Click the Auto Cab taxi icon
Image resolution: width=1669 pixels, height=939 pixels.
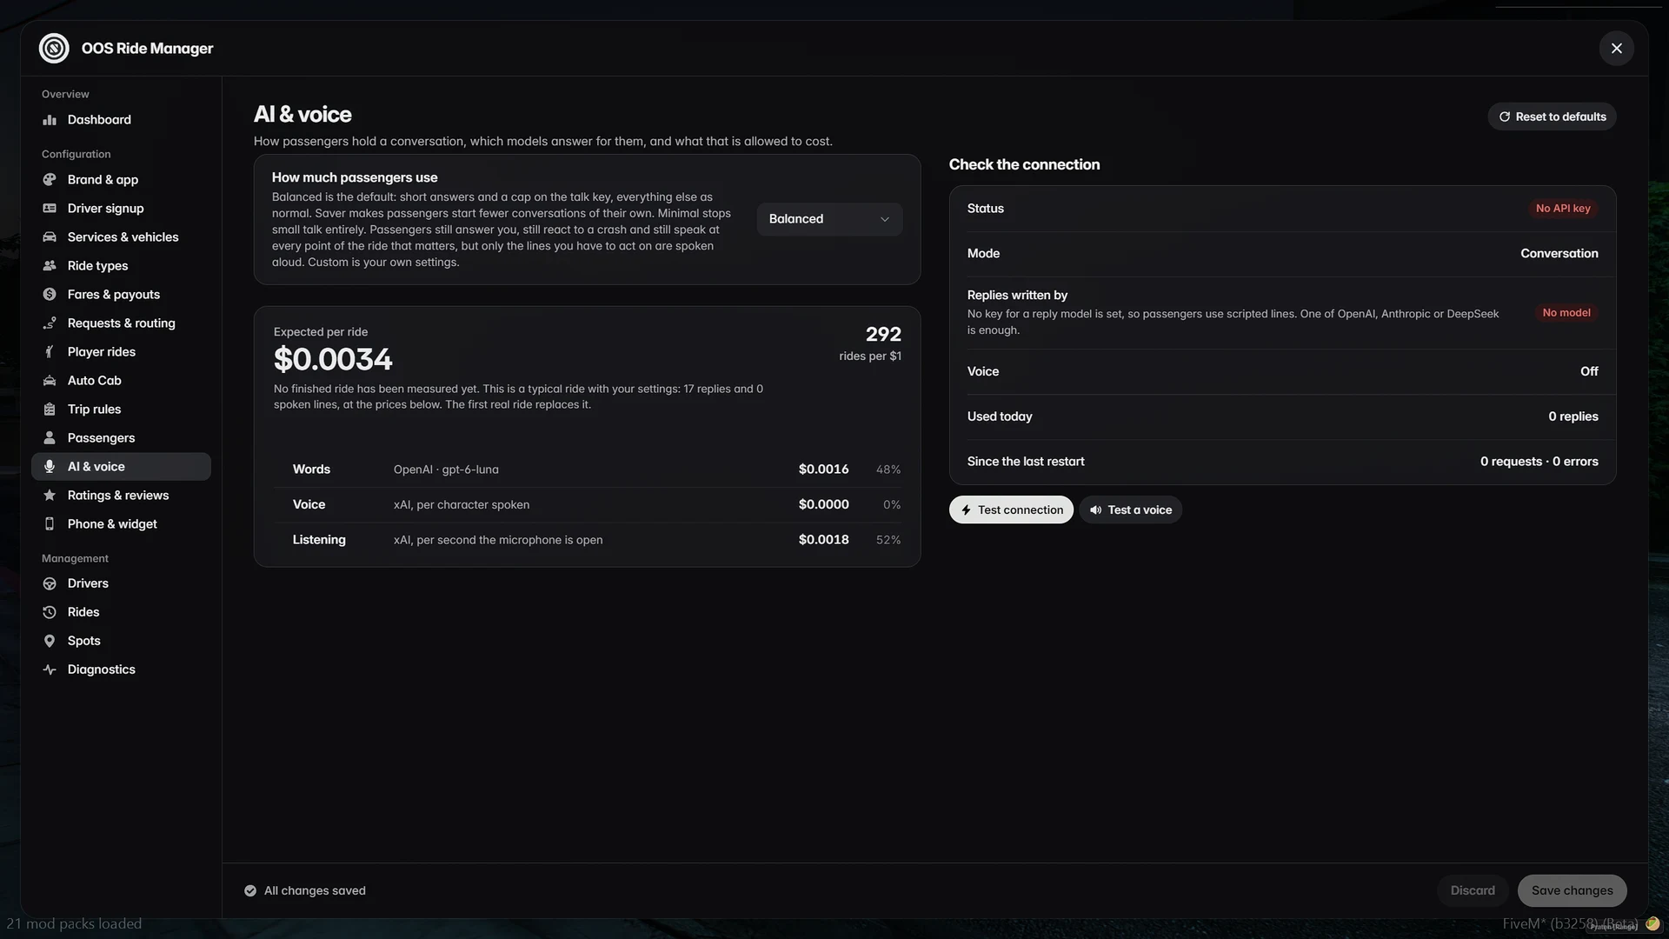(x=50, y=381)
